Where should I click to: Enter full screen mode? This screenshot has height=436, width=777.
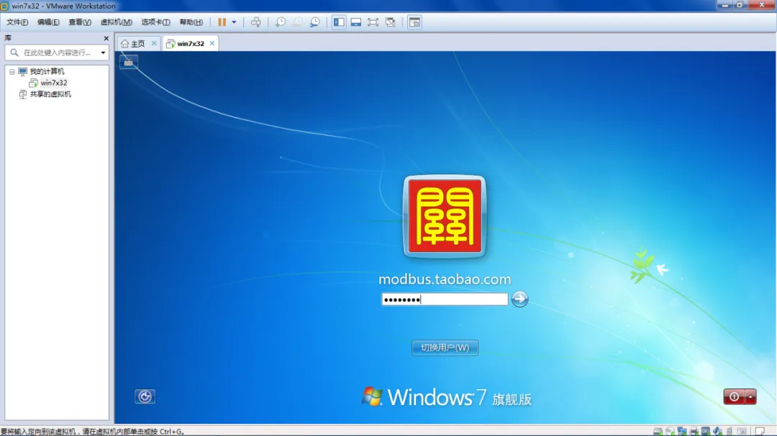[373, 22]
